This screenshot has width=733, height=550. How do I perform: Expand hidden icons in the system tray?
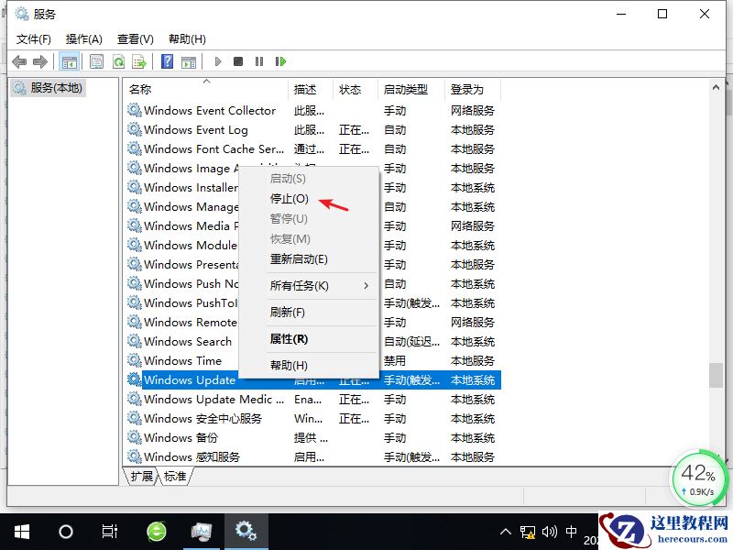(506, 530)
